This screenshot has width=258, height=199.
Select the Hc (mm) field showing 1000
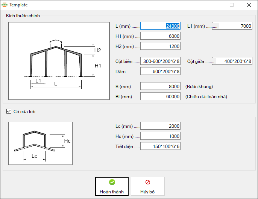click(x=161, y=136)
